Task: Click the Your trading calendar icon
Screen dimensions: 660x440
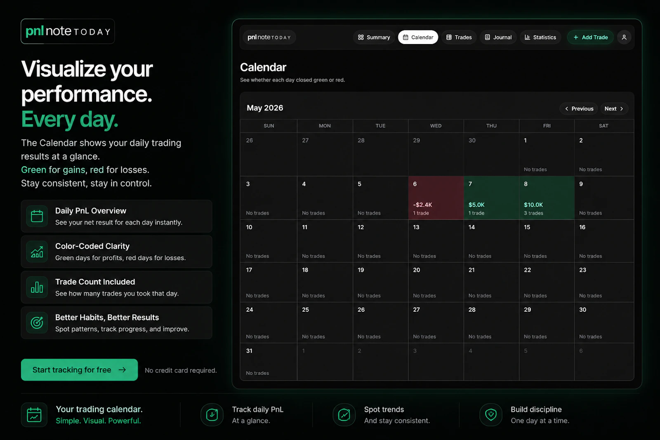Action: [34, 415]
